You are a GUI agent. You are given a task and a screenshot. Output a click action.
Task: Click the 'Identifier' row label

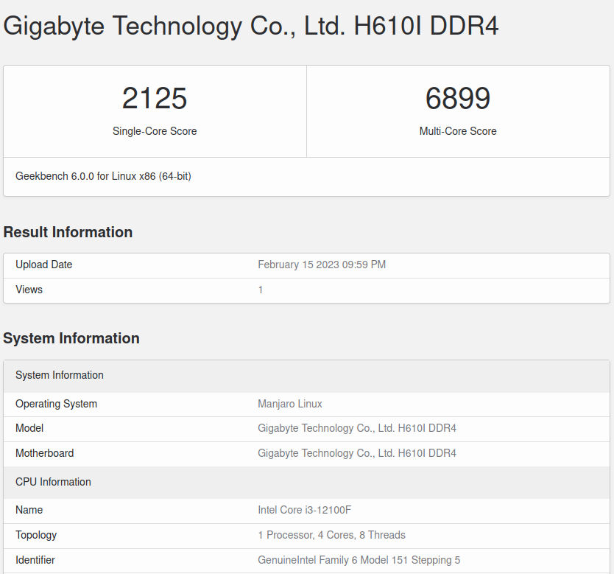[35, 560]
